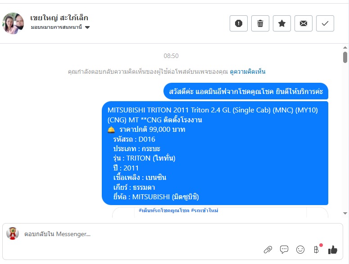
Task: Open payment request Baht icon
Action: (316, 250)
